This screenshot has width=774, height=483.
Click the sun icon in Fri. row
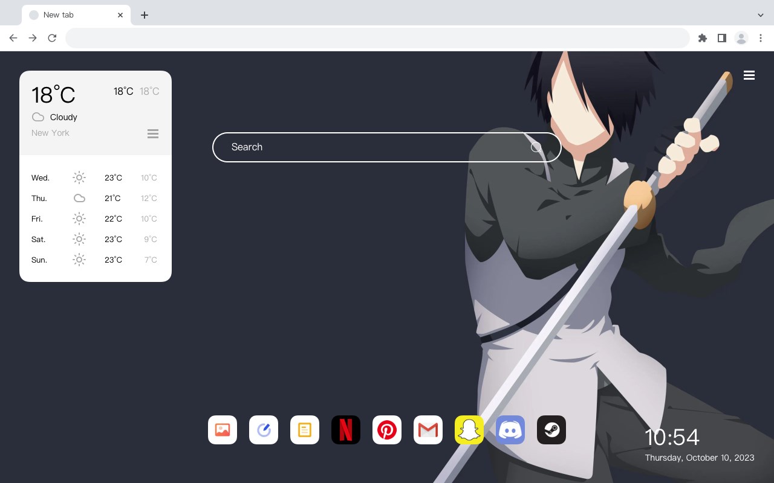pos(79,219)
